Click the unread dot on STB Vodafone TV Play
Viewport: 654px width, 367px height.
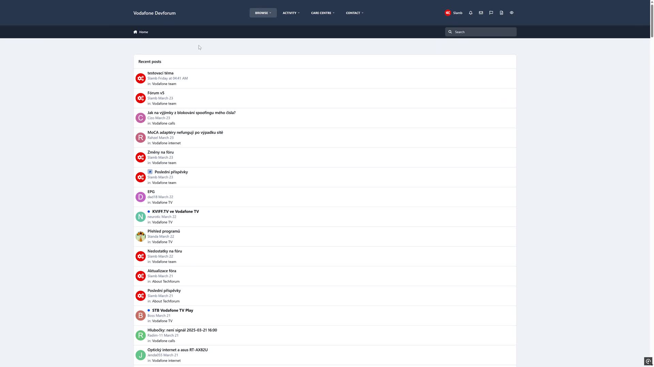pyautogui.click(x=149, y=310)
